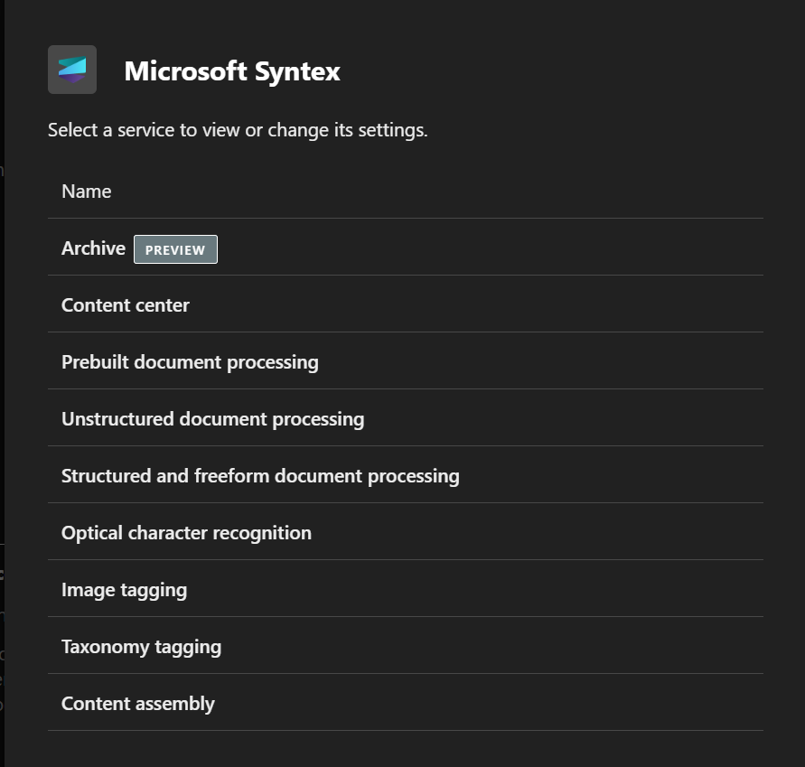Click the Microsoft Syntex panel title
The width and height of the screenshot is (805, 767).
[x=232, y=71]
